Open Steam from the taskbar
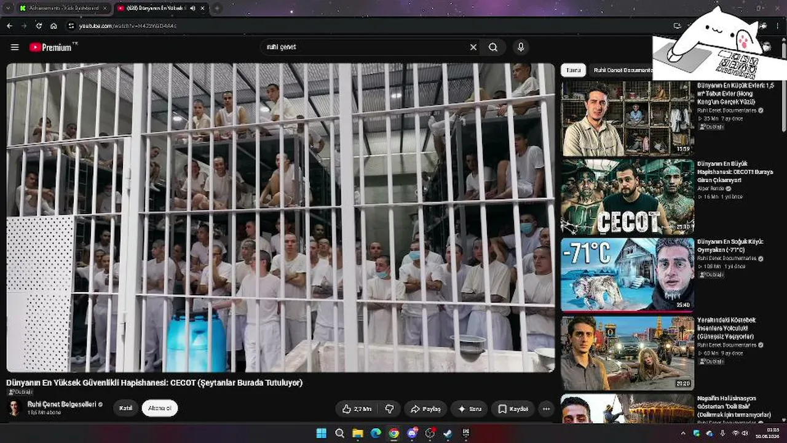This screenshot has height=443, width=787. 448,434
